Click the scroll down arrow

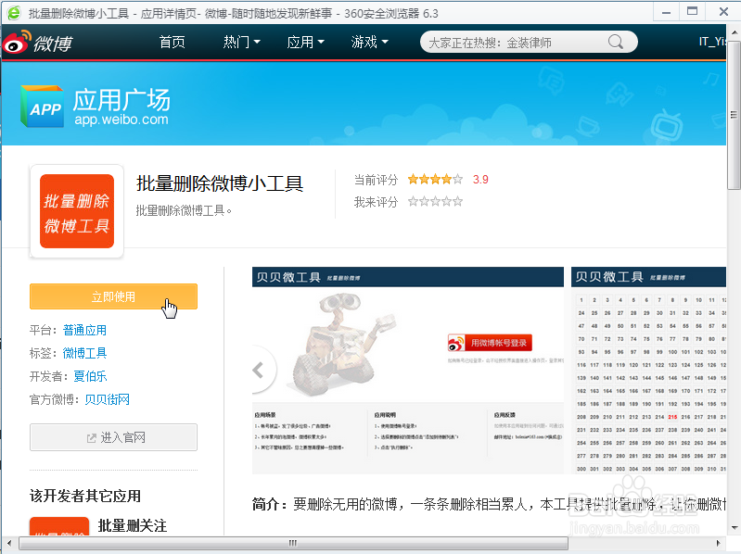click(x=734, y=527)
